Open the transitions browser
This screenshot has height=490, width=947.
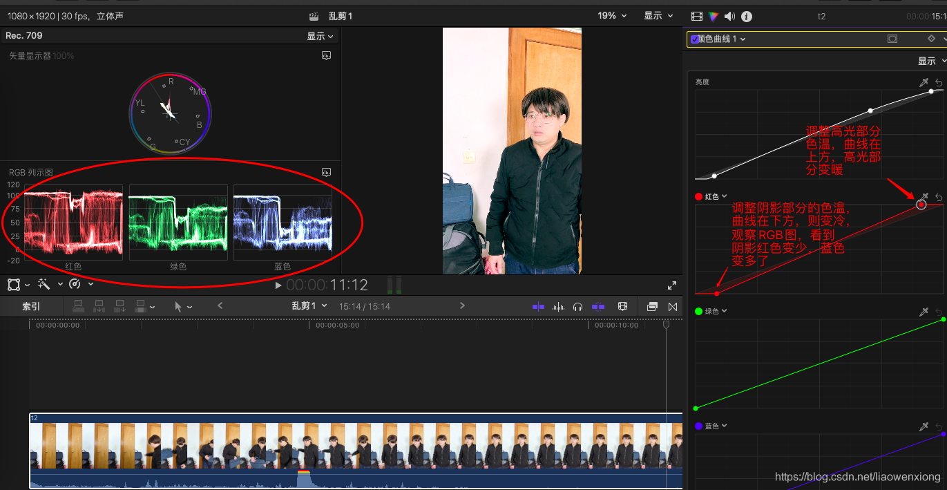[673, 306]
